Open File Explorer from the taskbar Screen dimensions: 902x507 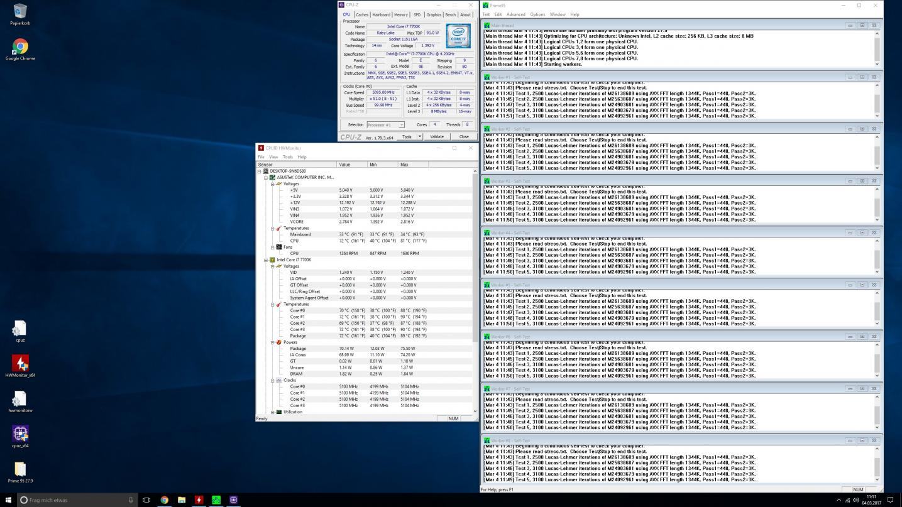click(x=182, y=500)
